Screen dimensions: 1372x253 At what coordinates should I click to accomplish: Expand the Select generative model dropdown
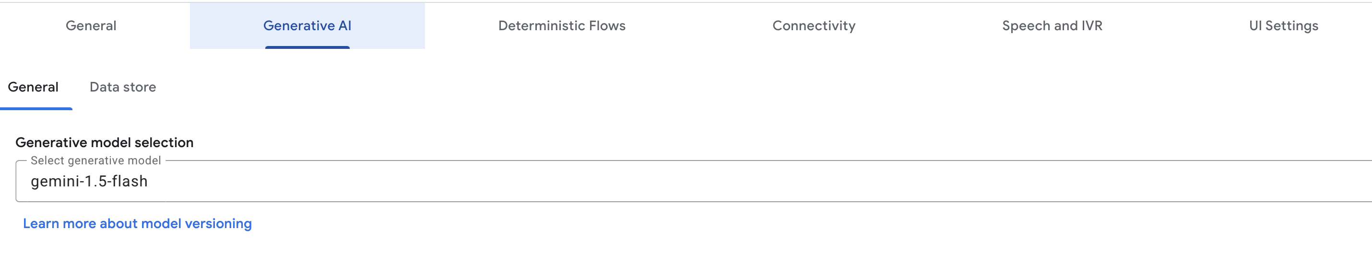[694, 181]
